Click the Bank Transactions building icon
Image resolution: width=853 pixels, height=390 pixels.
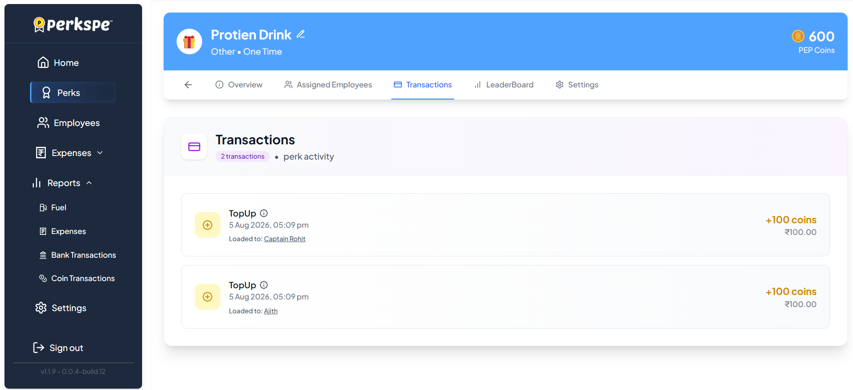click(x=43, y=255)
